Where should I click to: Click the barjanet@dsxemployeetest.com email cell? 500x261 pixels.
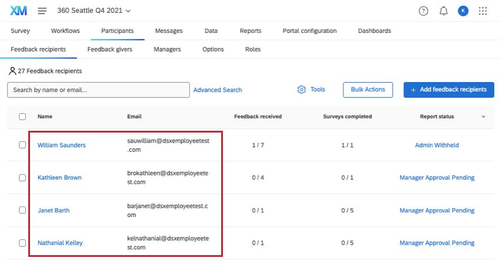tap(168, 211)
